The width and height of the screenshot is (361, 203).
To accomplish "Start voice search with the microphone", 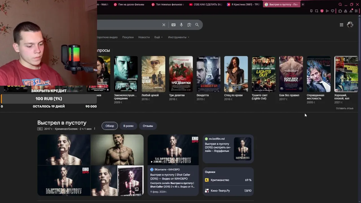I will click(x=181, y=25).
